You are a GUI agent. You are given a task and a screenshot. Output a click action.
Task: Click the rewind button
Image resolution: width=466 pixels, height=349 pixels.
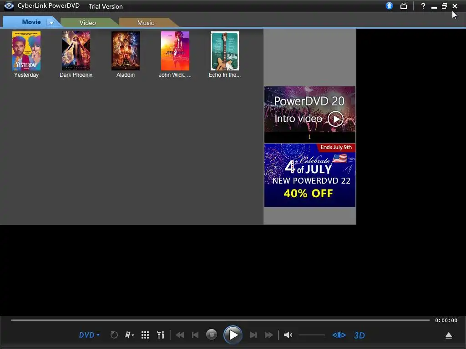click(x=180, y=335)
